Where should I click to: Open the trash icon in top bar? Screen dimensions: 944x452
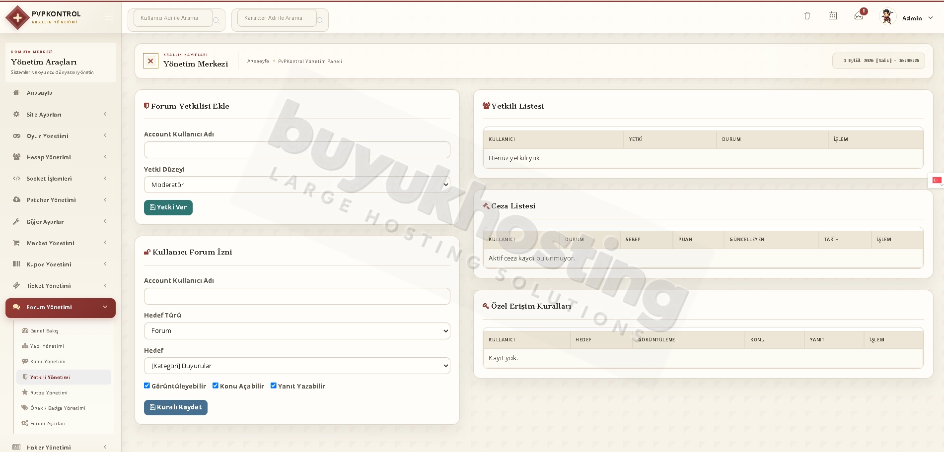807,16
